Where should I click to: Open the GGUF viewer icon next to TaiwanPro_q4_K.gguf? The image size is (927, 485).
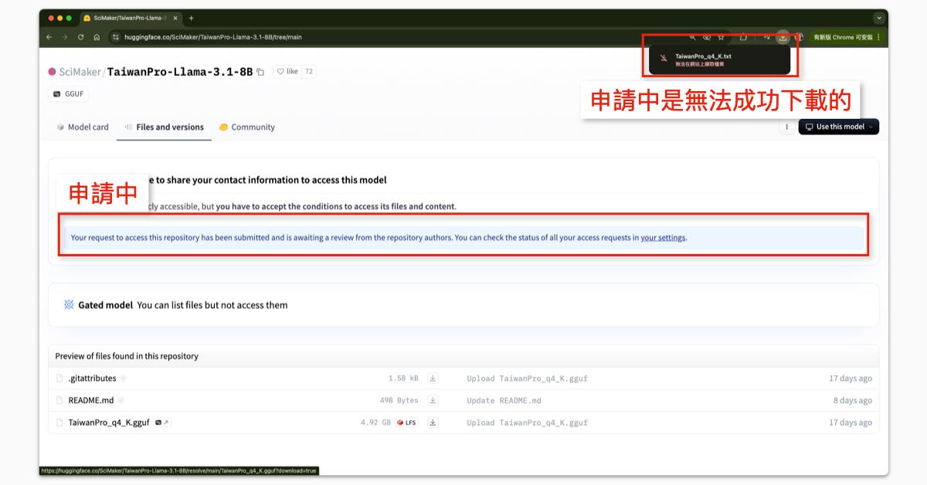(x=162, y=422)
